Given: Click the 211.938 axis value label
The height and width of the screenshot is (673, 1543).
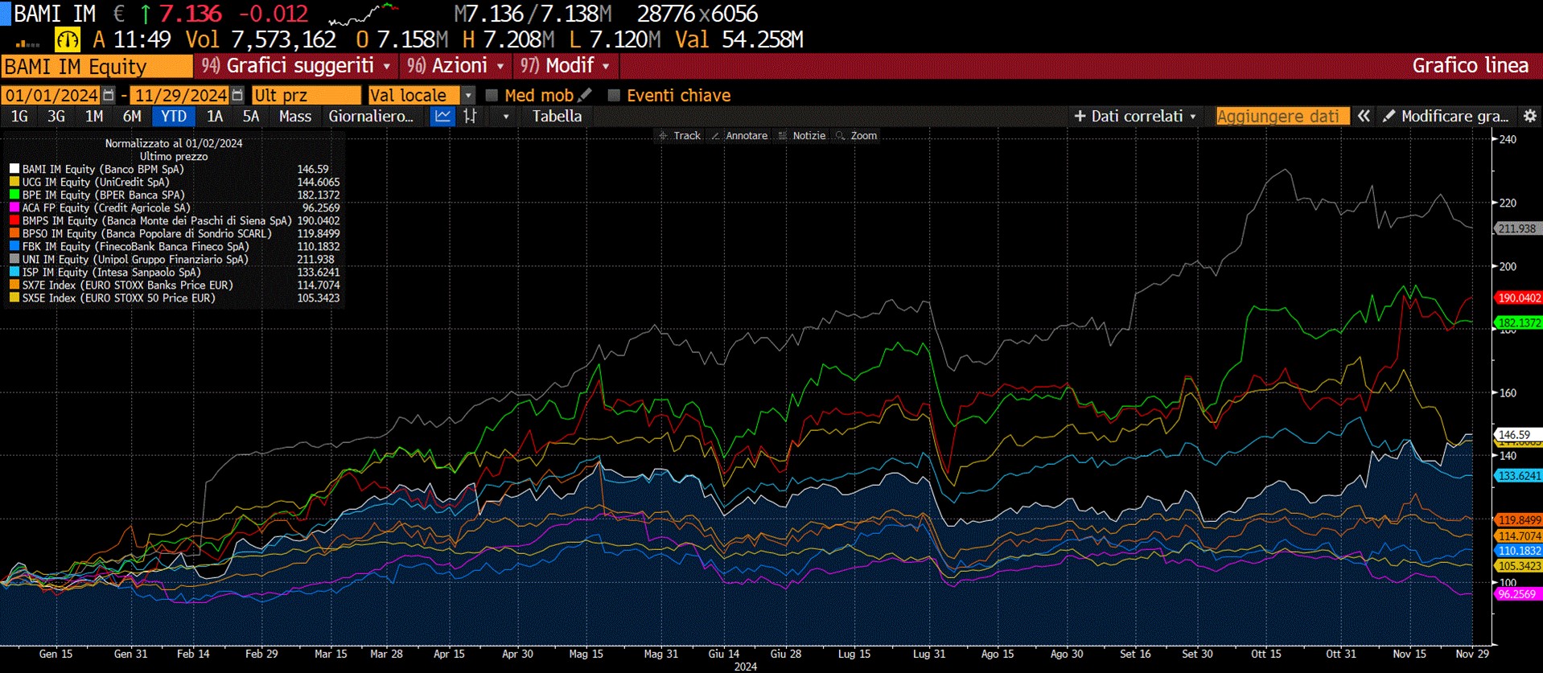Looking at the screenshot, I should [1517, 228].
